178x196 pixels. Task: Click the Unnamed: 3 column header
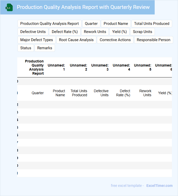coord(100,67)
